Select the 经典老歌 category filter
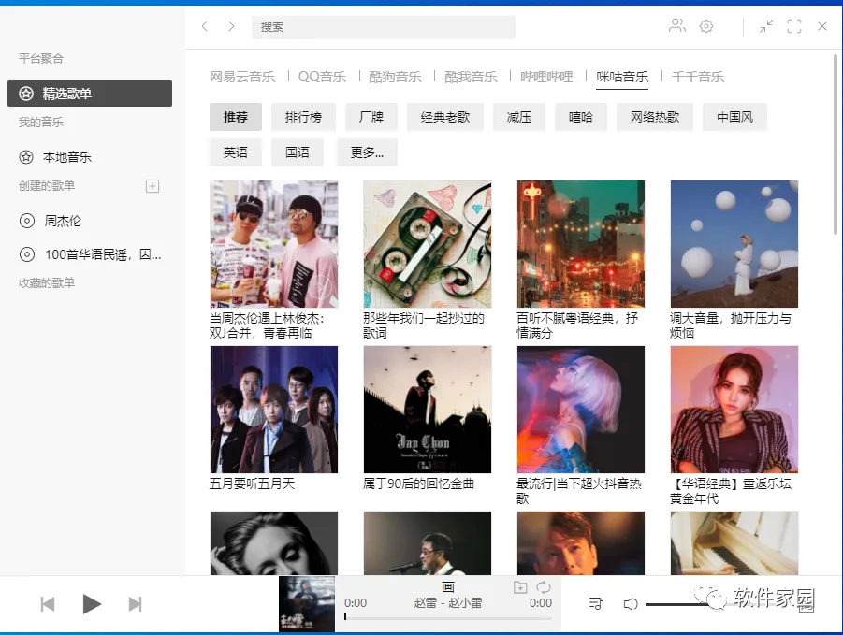843x635 pixels. pos(445,117)
